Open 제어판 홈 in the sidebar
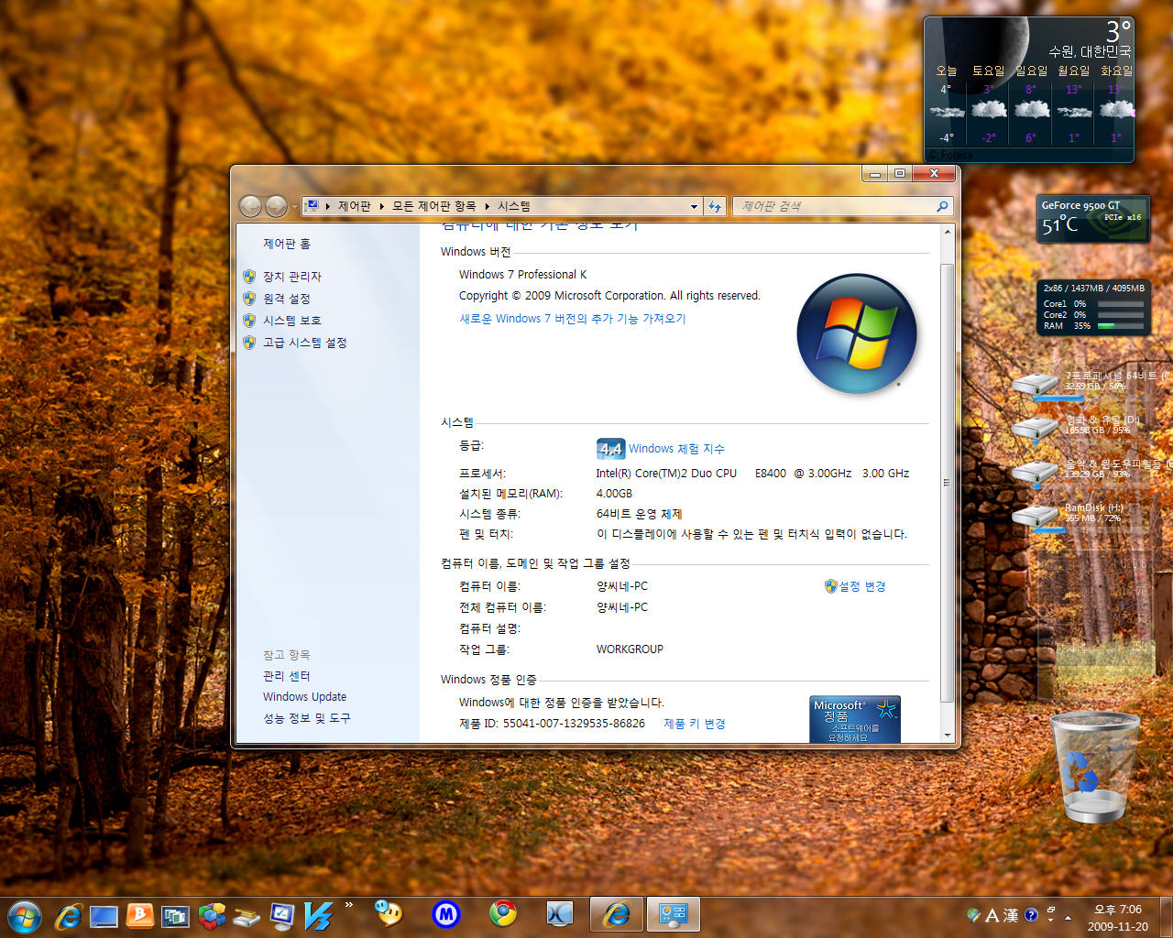The image size is (1173, 938). tap(287, 244)
